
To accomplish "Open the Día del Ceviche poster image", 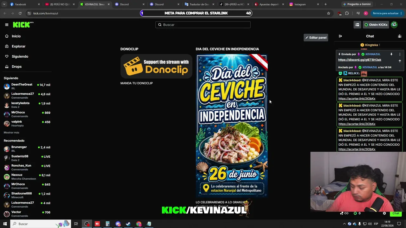I will (x=232, y=126).
